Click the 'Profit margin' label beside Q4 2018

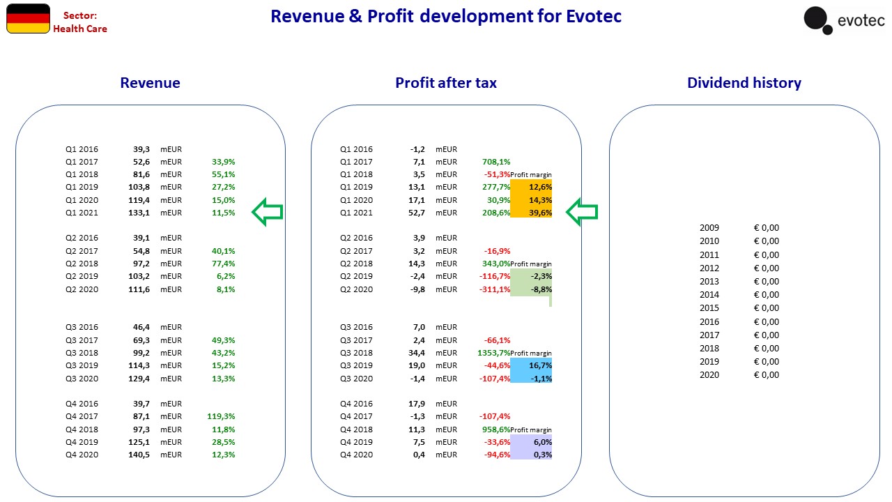(531, 429)
